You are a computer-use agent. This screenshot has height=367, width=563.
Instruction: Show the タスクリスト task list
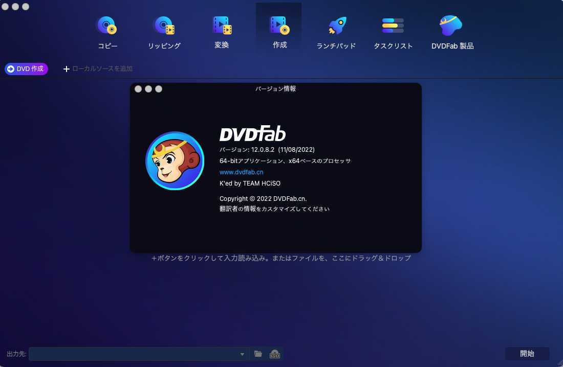pos(393,33)
